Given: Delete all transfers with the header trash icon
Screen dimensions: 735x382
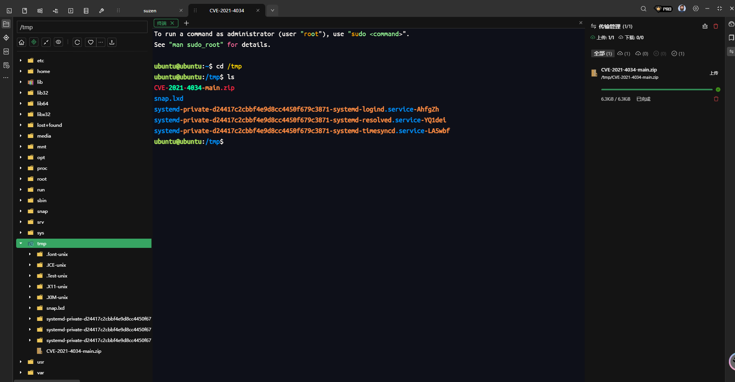Looking at the screenshot, I should [x=716, y=26].
